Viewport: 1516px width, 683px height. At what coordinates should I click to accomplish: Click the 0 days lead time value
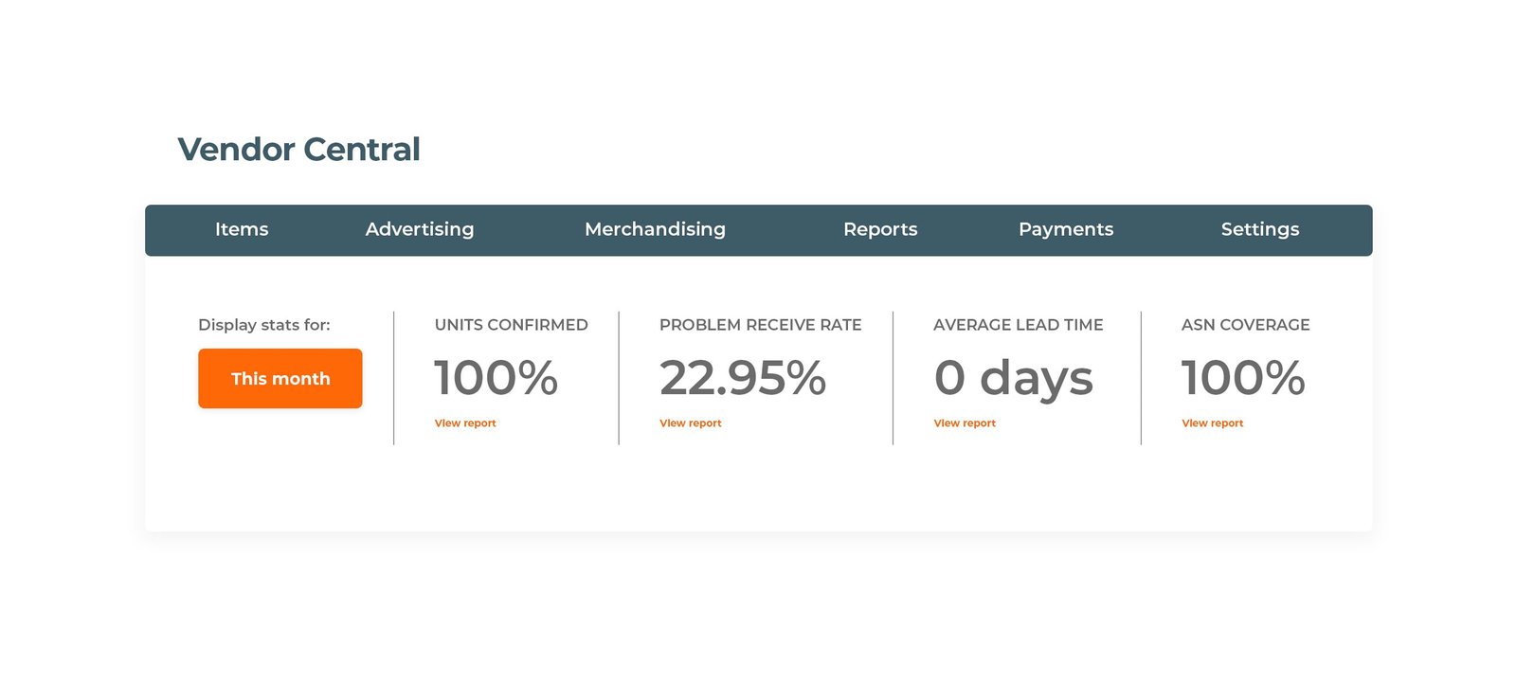click(x=1013, y=378)
